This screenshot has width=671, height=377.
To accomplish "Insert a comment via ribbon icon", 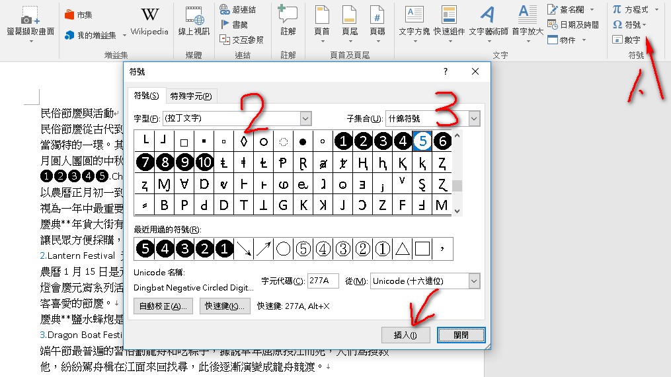I will (x=288, y=21).
